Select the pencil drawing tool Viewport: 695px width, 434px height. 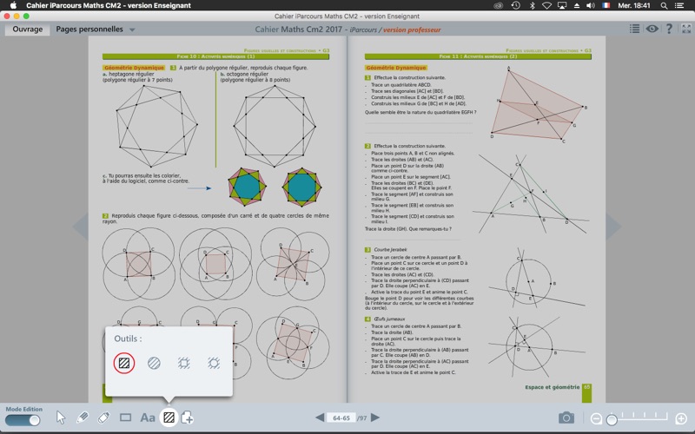[x=83, y=418]
